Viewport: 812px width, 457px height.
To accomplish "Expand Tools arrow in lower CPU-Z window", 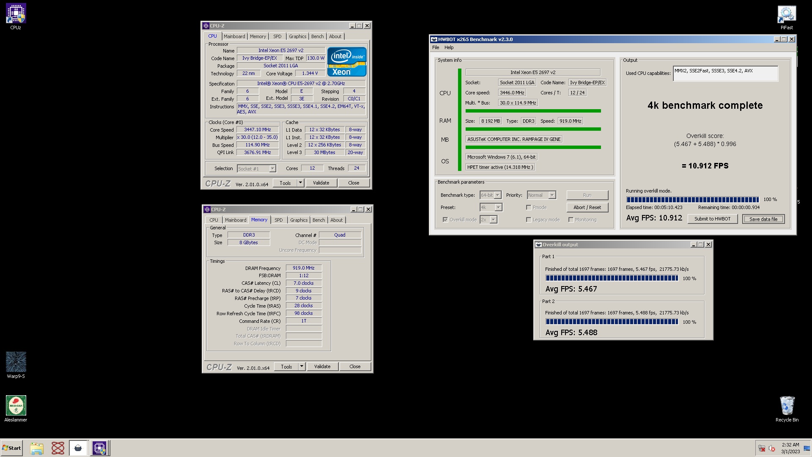I will (x=302, y=366).
